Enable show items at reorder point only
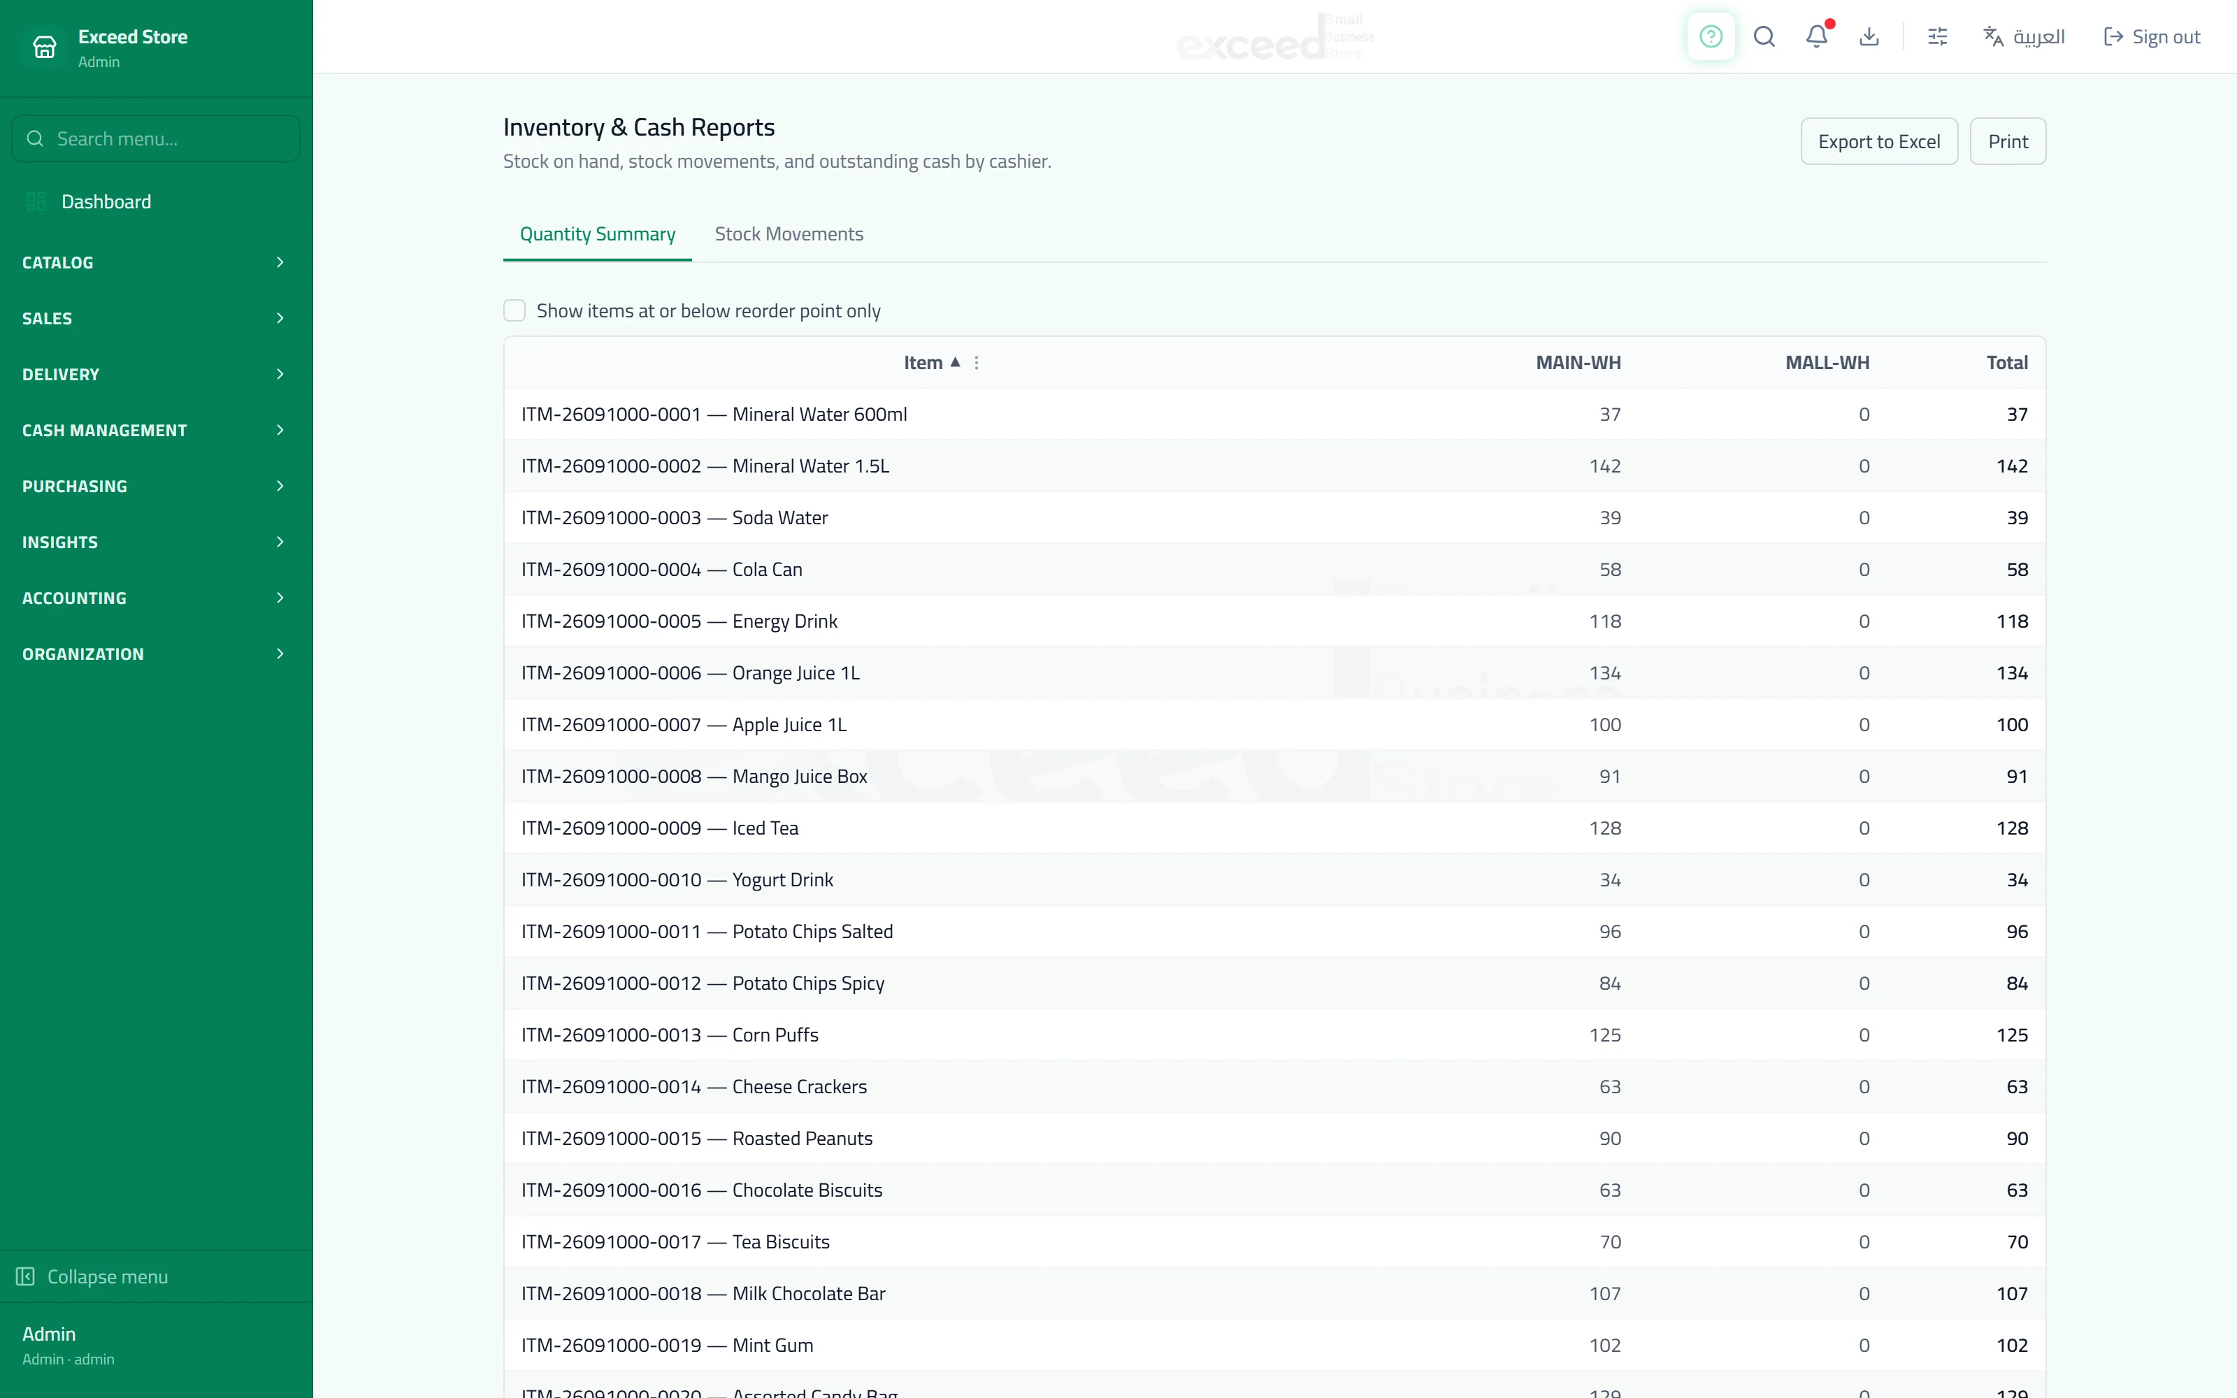Viewport: 2237px width, 1398px height. pyautogui.click(x=514, y=310)
